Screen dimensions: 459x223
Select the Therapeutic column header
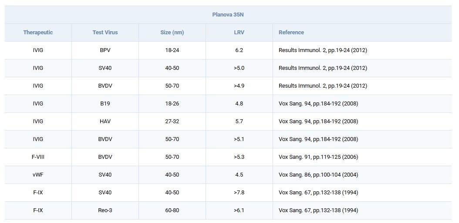point(38,33)
